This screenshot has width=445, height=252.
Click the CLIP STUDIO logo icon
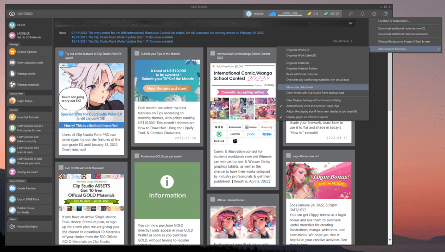coord(12,13)
